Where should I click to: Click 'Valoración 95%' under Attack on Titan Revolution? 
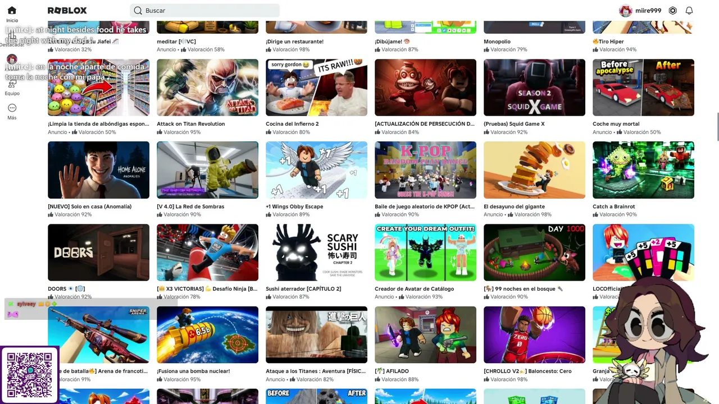[x=179, y=132]
